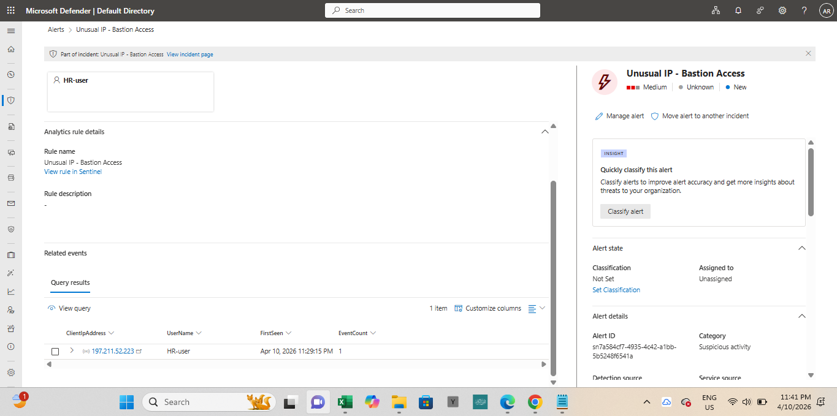
Task: Open Microsoft Store from taskbar
Action: click(426, 402)
